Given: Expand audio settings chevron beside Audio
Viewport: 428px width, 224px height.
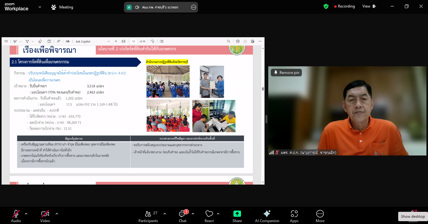Looking at the screenshot, I should click(x=26, y=214).
